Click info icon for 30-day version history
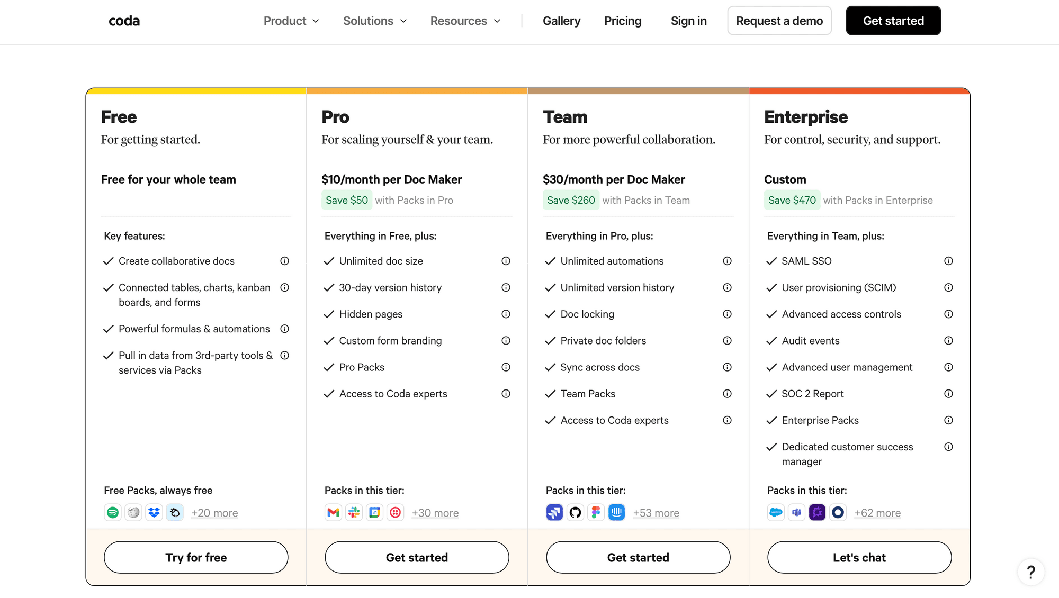Screen dimensions: 1059x598 click(x=506, y=287)
